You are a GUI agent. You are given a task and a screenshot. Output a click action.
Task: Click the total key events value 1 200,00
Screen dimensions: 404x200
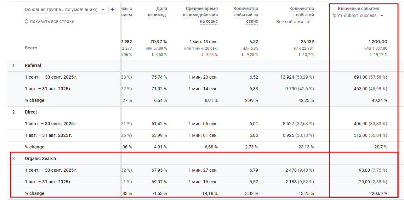[378, 42]
